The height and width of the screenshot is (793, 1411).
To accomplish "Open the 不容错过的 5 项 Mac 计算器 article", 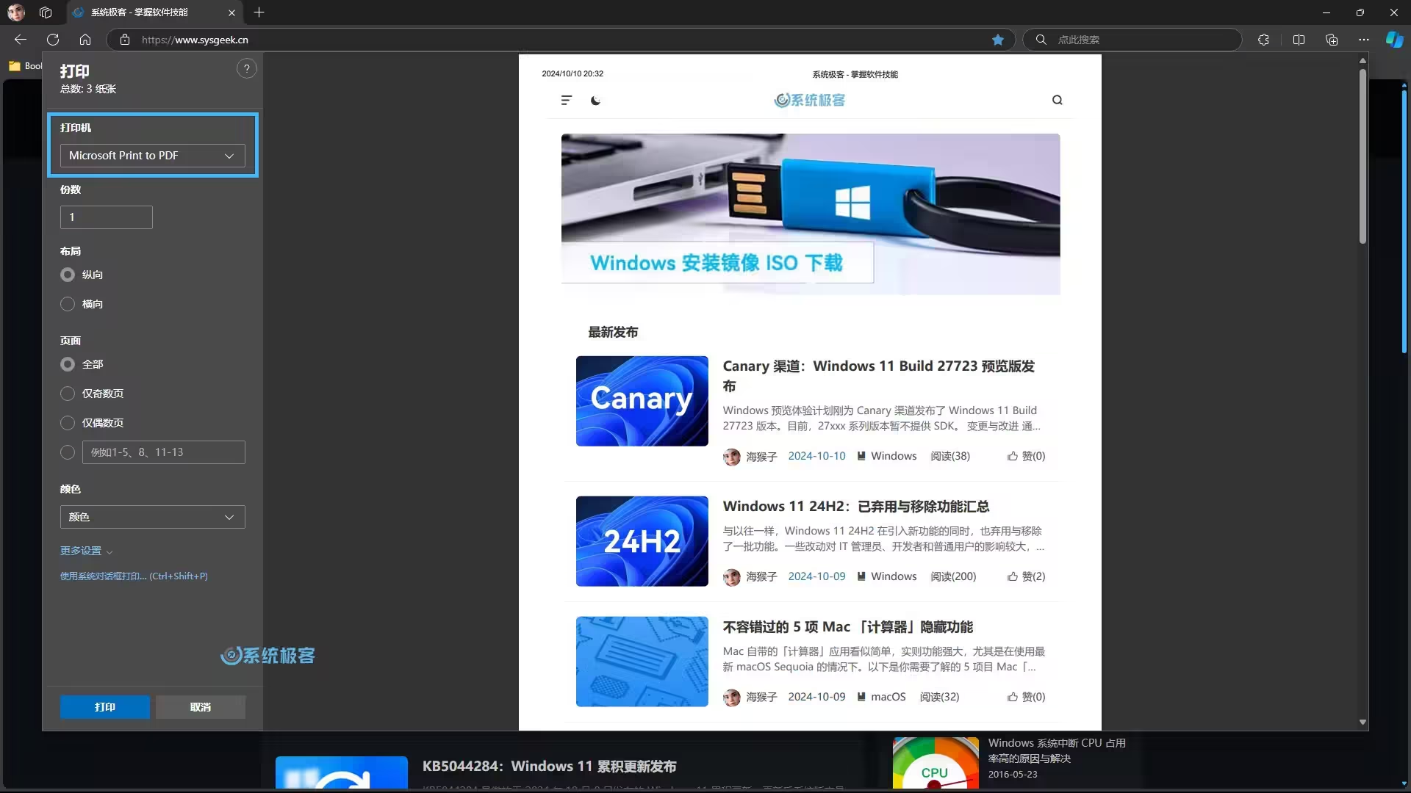I will tap(847, 627).
